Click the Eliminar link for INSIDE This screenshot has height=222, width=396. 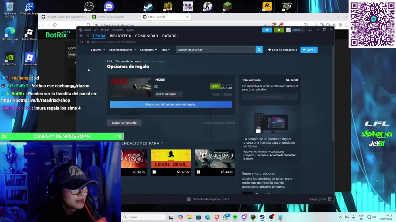click(x=227, y=94)
